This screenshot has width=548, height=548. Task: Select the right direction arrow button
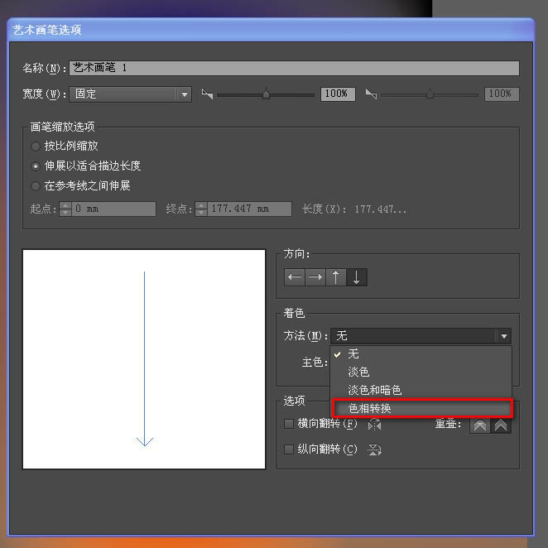coord(315,277)
